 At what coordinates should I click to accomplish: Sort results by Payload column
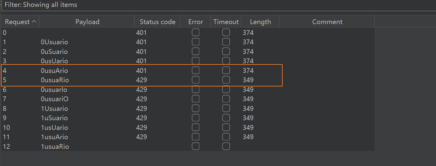click(x=87, y=22)
